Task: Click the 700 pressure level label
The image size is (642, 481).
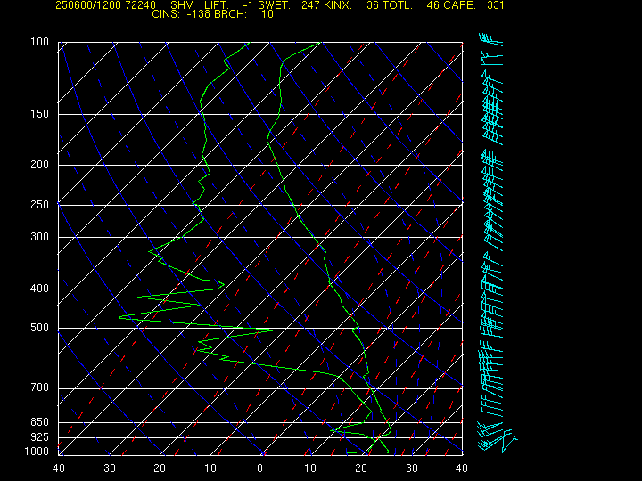Action: 40,387
